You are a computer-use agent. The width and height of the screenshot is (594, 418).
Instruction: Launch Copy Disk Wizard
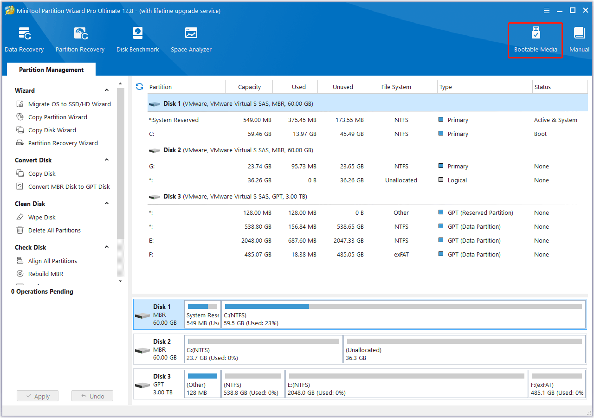tap(46, 130)
